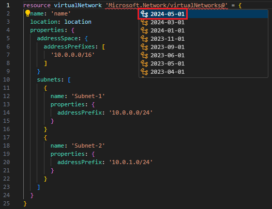
Task: Pick the 2023-09-01 completion entry
Action: [203, 47]
